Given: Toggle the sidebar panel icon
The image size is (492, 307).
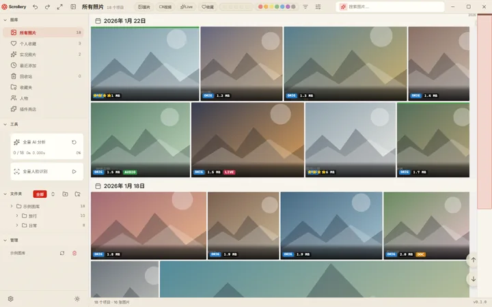Looking at the screenshot, I should pyautogui.click(x=73, y=7).
